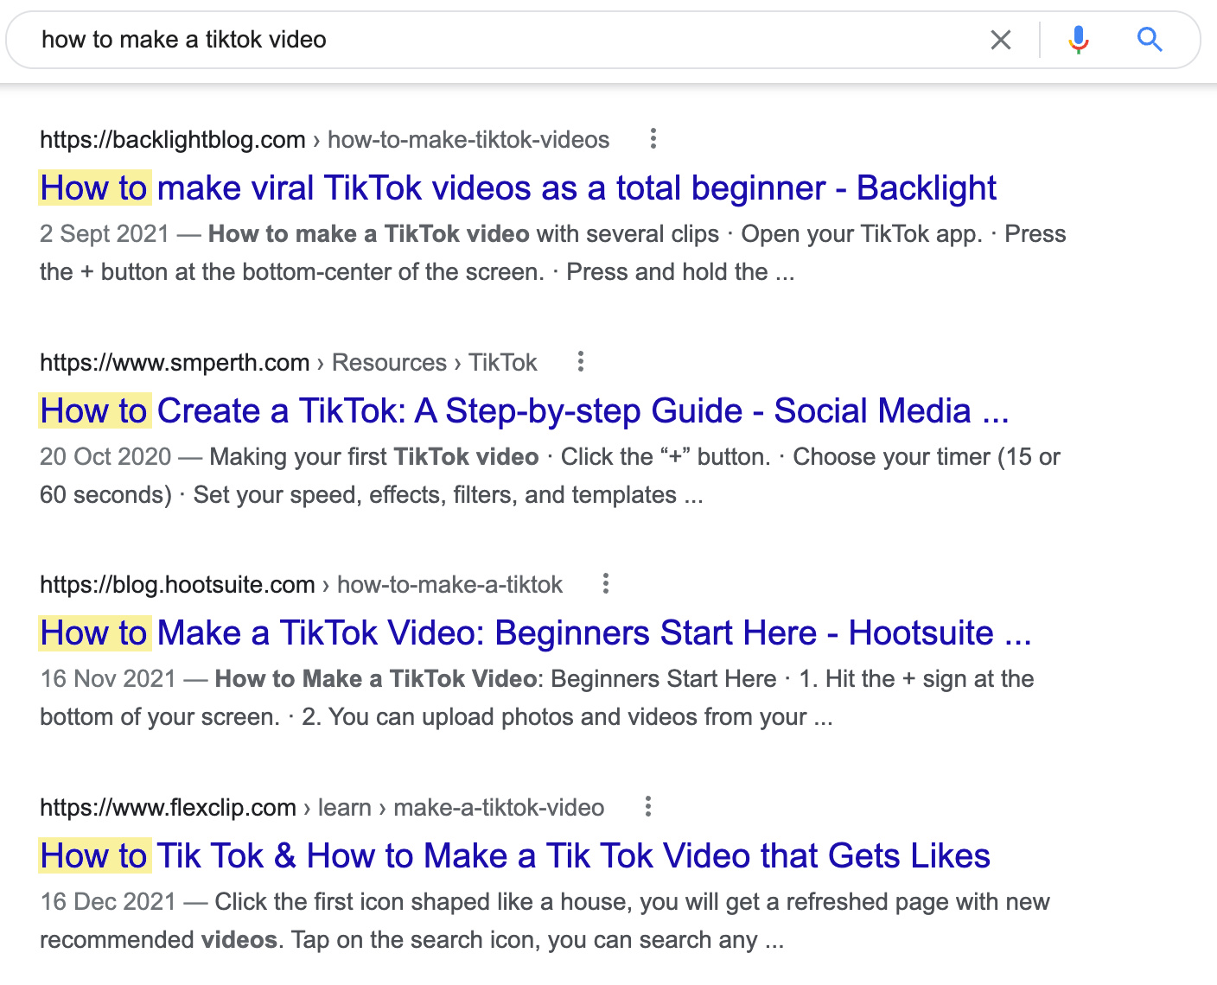Open the three-dot menu next to the smperth result
This screenshot has width=1217, height=985.
point(580,362)
